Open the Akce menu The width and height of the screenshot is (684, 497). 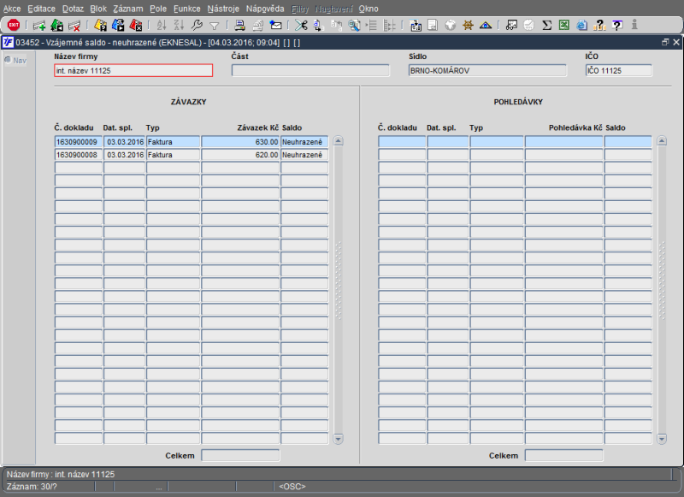click(x=12, y=9)
